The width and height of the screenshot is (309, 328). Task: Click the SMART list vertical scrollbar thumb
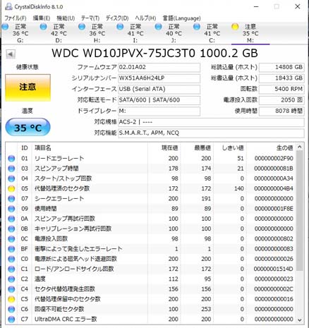(x=300, y=211)
